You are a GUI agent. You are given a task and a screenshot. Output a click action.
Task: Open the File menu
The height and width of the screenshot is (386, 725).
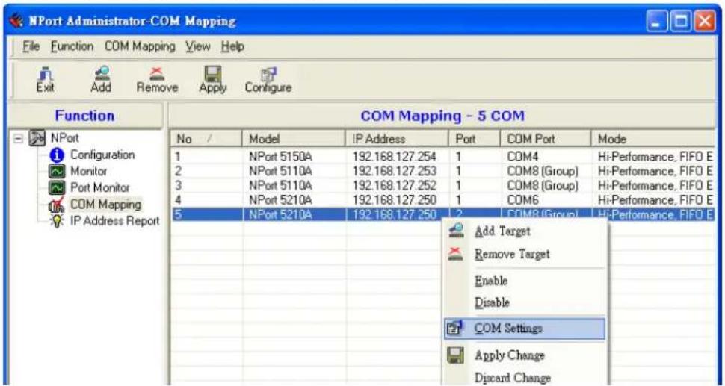[31, 46]
